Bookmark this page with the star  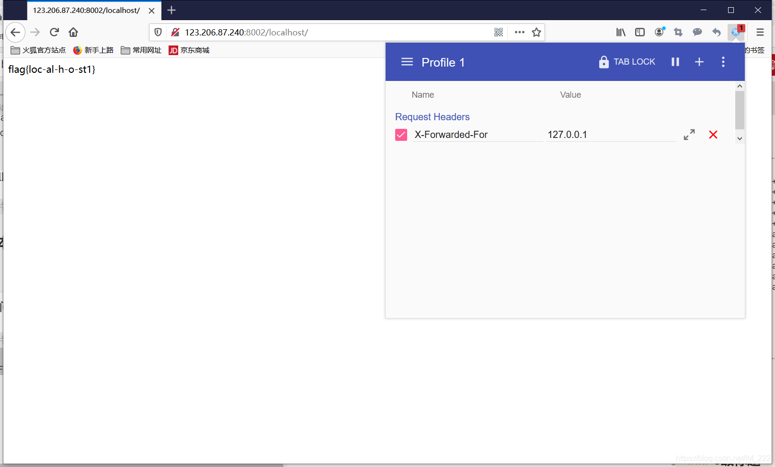[x=536, y=33]
